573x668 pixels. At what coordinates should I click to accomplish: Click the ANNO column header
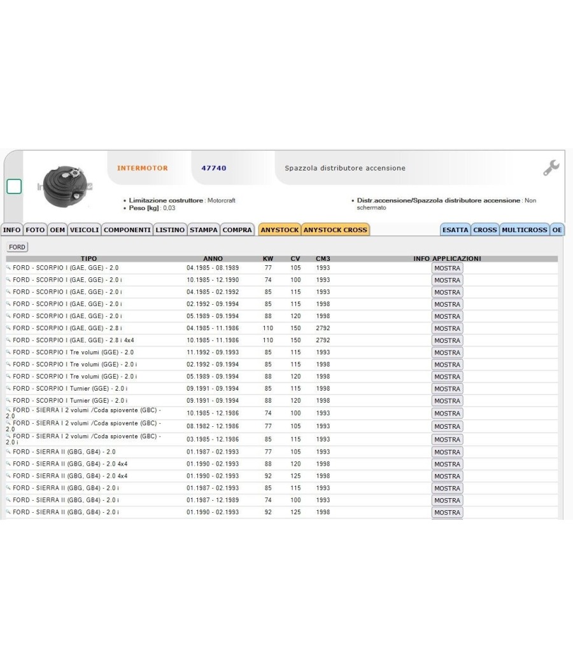[x=213, y=258]
